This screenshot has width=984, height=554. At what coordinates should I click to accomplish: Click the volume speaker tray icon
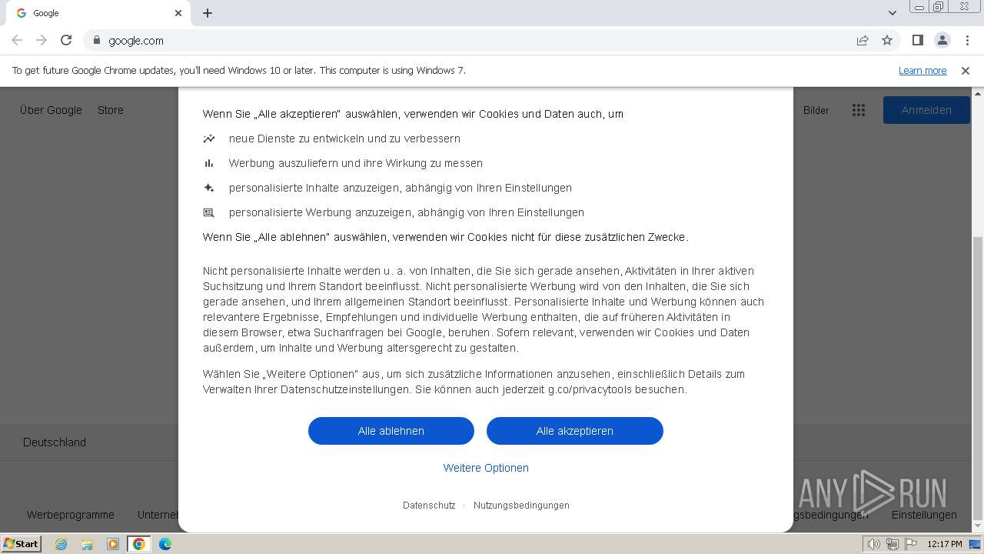click(x=874, y=544)
